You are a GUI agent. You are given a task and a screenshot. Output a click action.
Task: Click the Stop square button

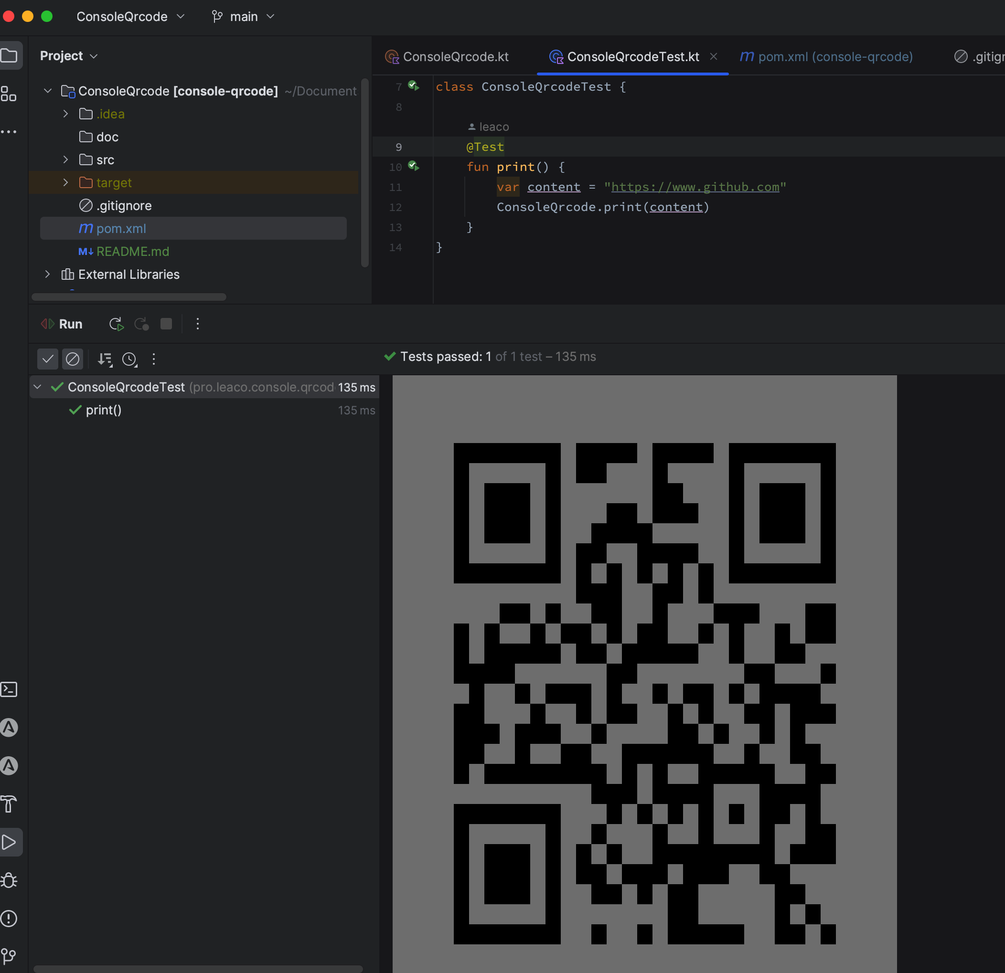point(166,324)
